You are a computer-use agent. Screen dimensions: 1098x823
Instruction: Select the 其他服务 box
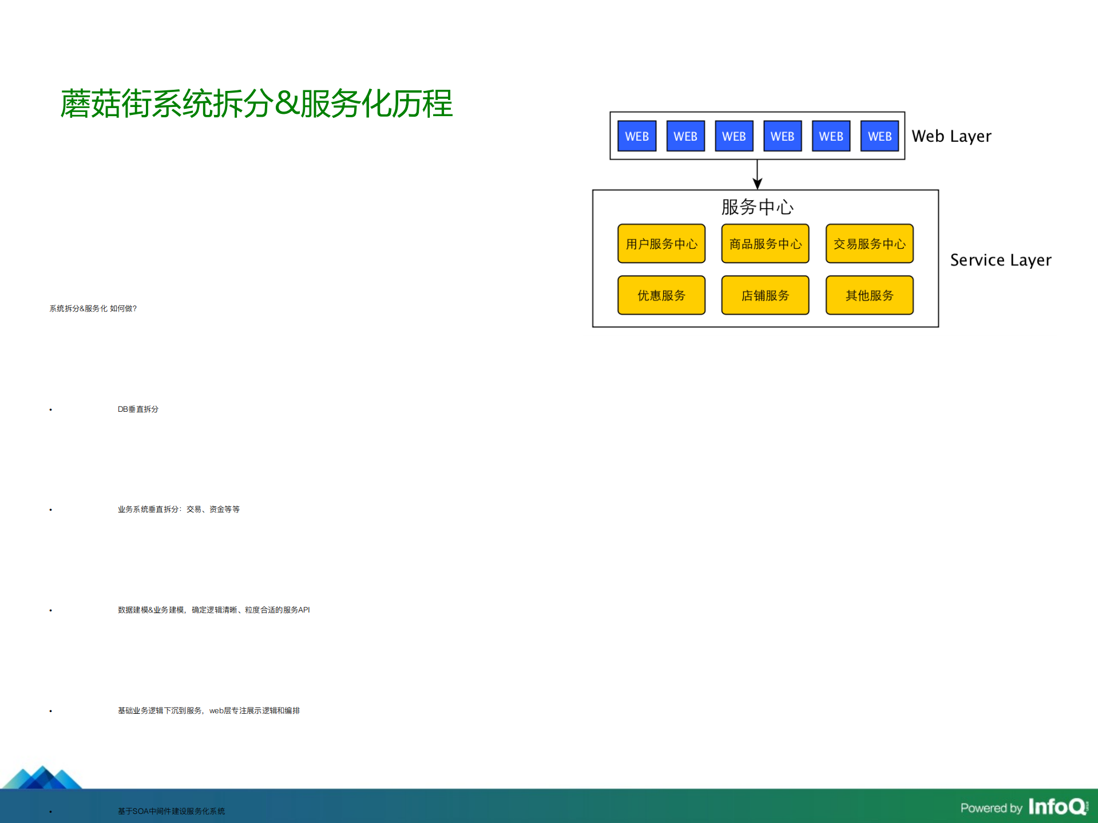(x=869, y=295)
